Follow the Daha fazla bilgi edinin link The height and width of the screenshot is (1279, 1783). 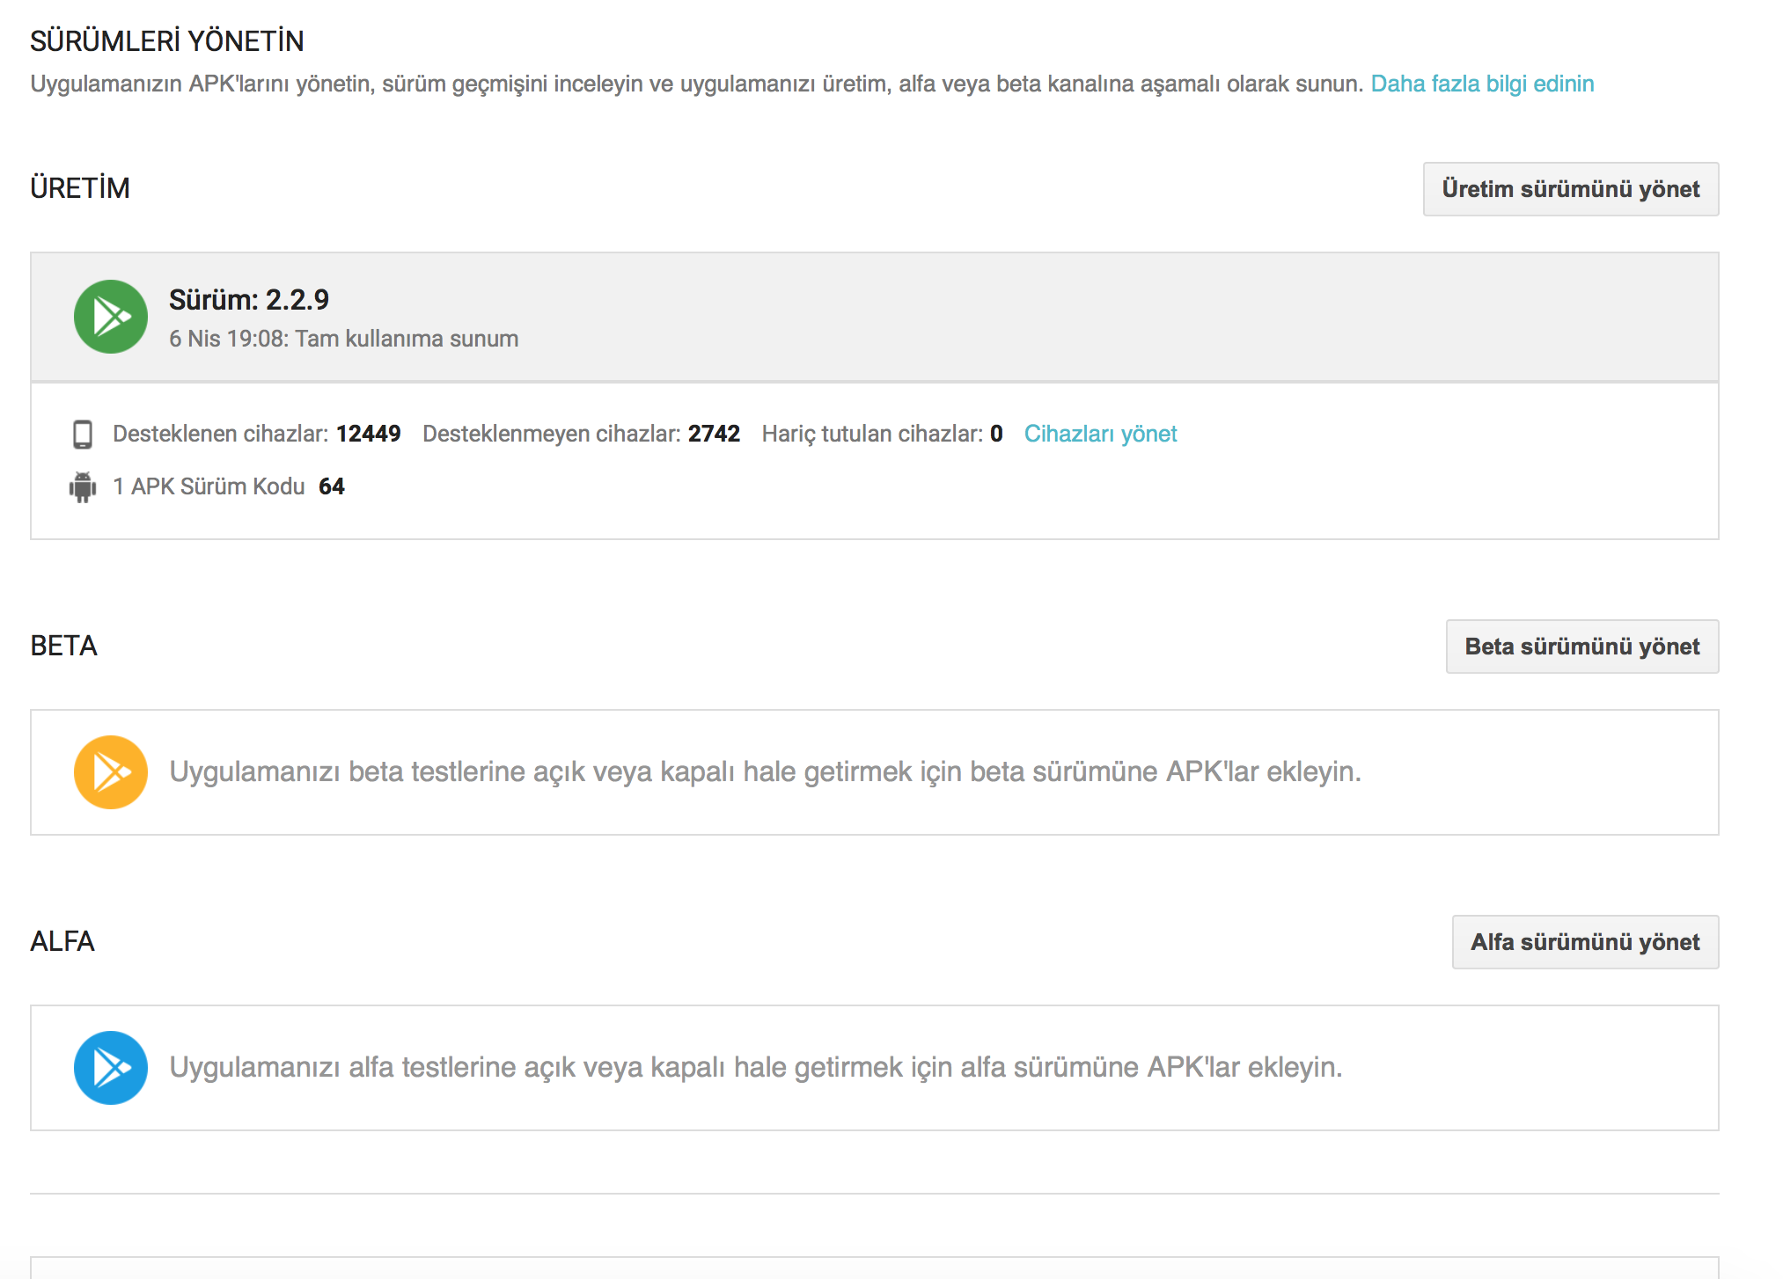[1482, 84]
